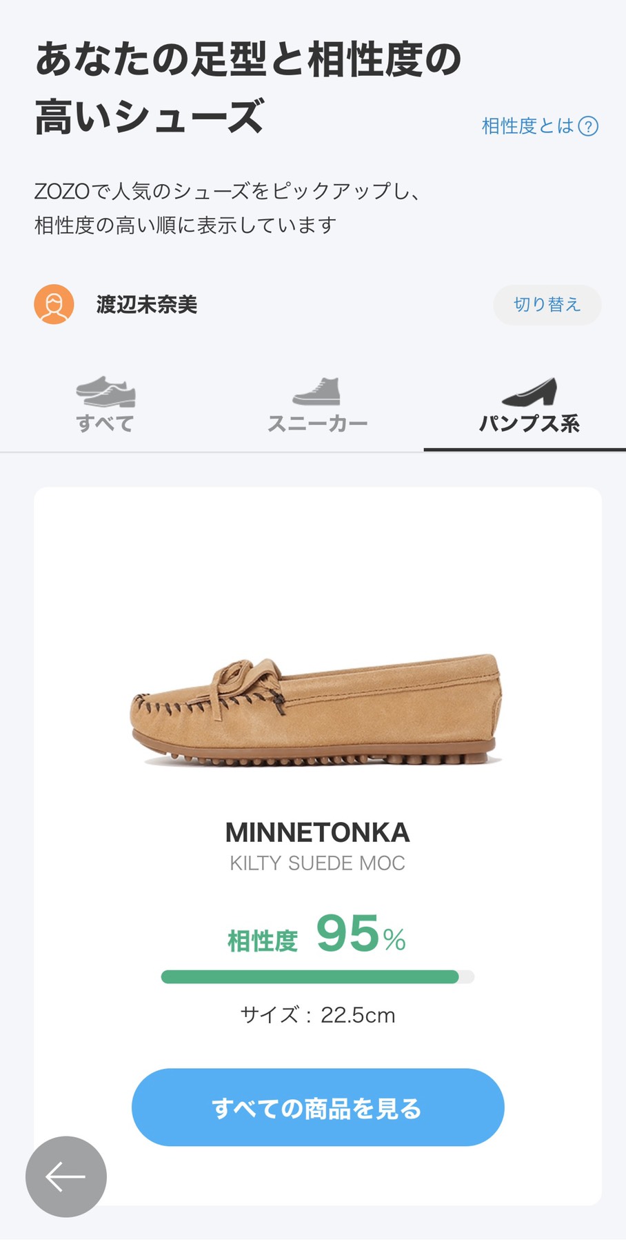Click the high-top sneaker icon
Screen dimensions: 626x1244
317,391
